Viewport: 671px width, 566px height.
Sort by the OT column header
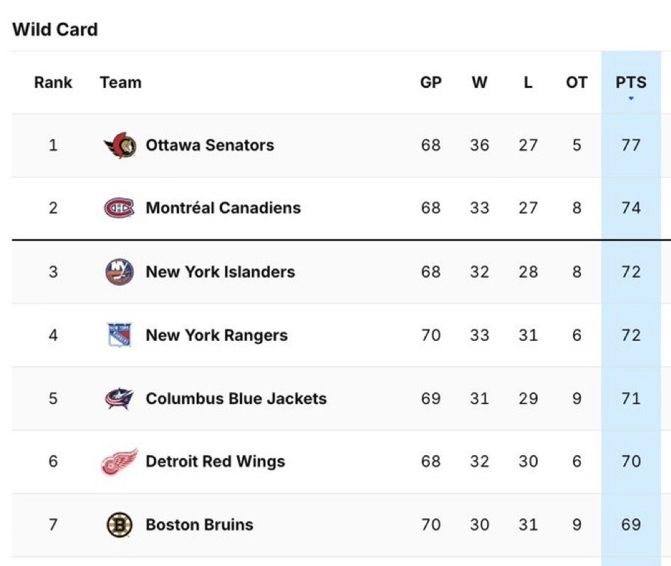[577, 82]
